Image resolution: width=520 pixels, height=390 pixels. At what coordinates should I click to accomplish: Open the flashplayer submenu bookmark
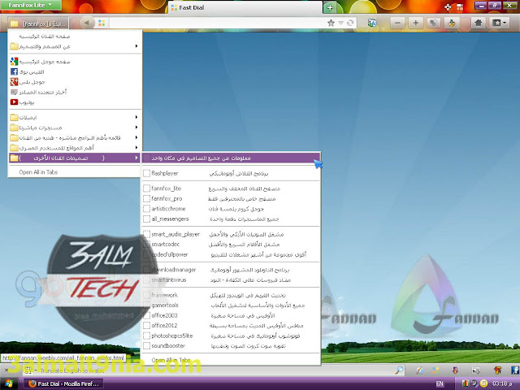pyautogui.click(x=231, y=173)
